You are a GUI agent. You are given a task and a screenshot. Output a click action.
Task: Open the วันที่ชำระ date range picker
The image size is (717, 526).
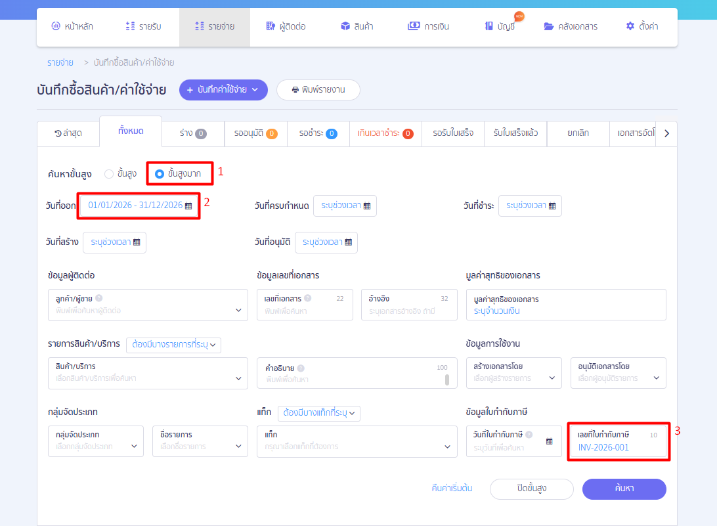click(530, 206)
